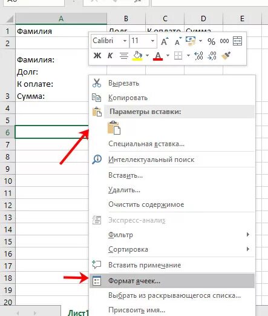Click the paste option clipboard icon

114,128
